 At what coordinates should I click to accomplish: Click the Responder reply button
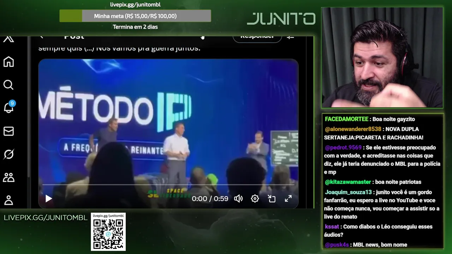(257, 37)
